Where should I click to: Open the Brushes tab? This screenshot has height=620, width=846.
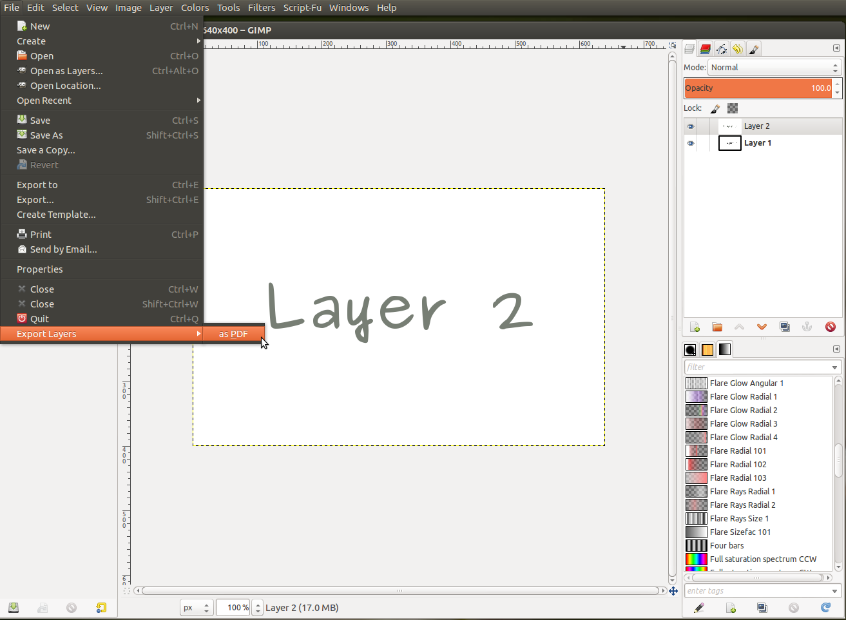690,350
